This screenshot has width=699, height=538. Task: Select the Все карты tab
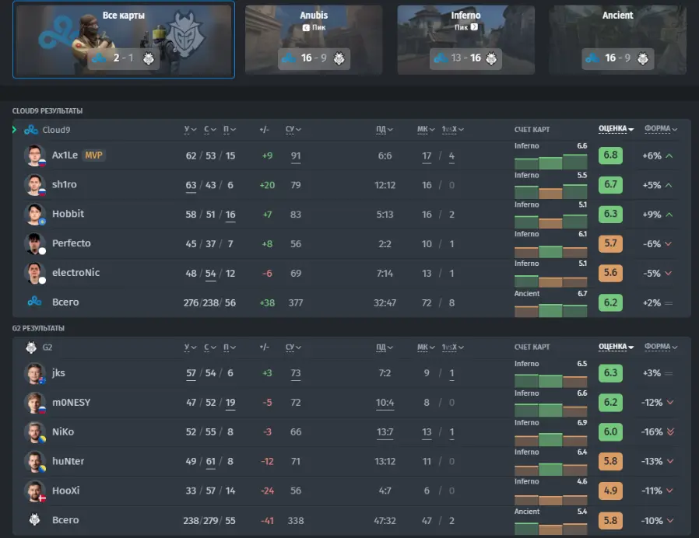point(124,40)
